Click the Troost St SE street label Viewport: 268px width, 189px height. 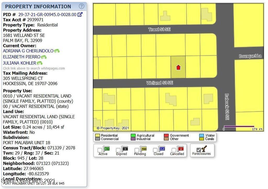[x=159, y=29]
